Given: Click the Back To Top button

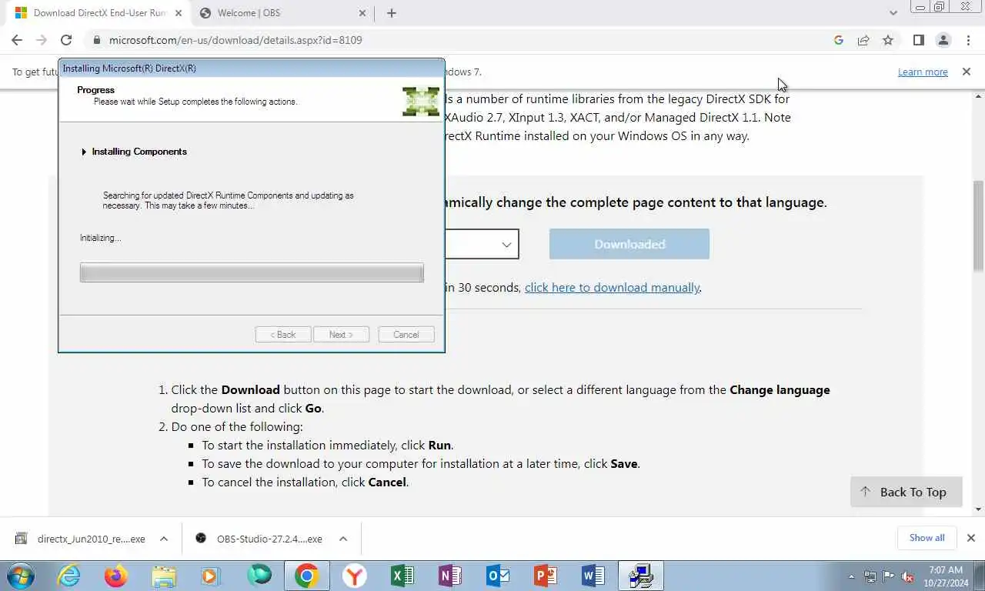Looking at the screenshot, I should click(906, 492).
